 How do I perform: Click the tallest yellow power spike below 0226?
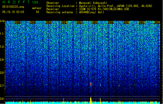coord(91,100)
